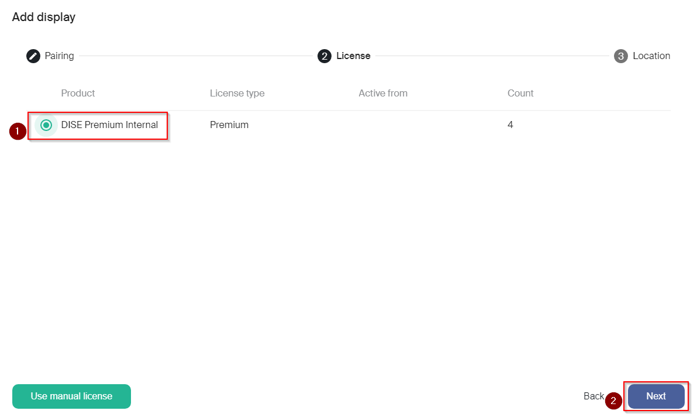
Task: Click the License type column header
Action: 237,93
